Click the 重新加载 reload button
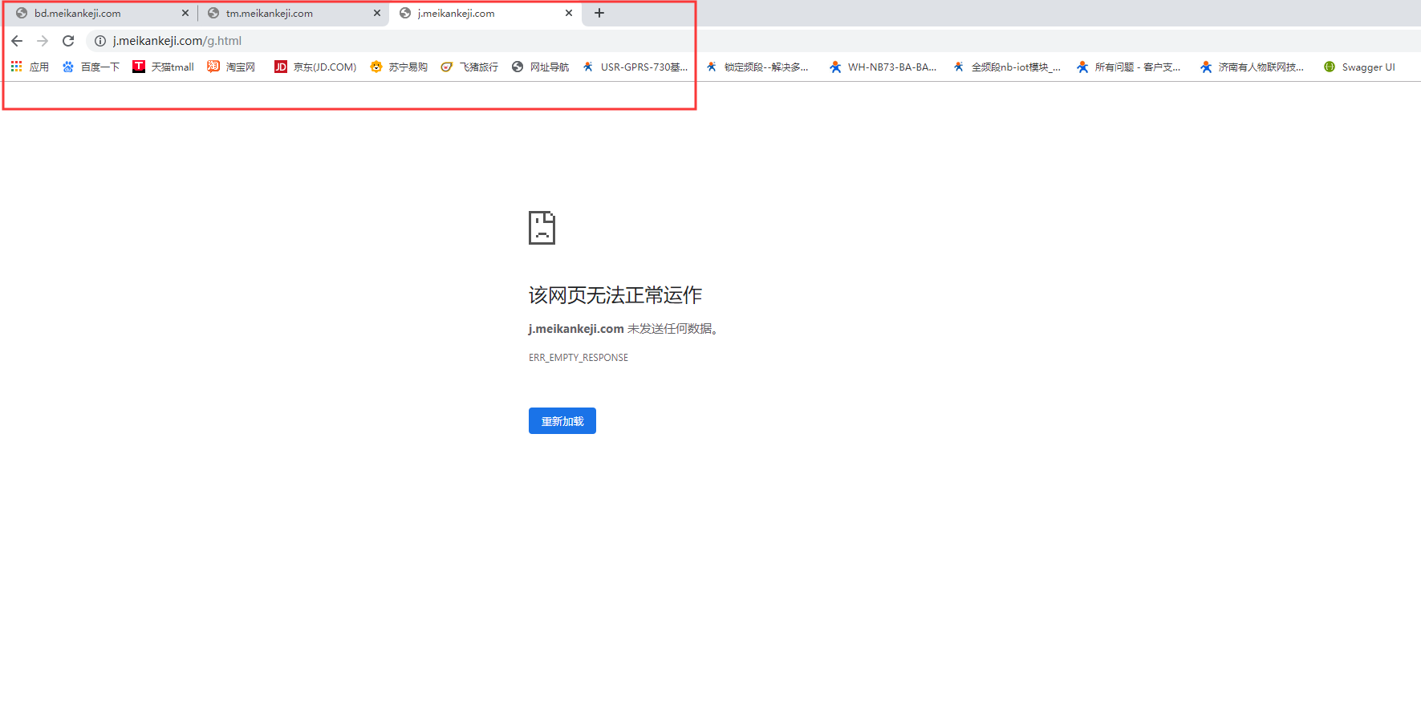 [562, 421]
